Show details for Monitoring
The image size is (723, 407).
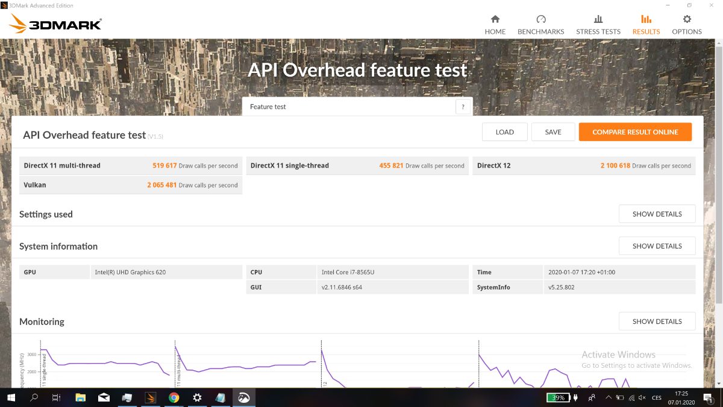[657, 321]
